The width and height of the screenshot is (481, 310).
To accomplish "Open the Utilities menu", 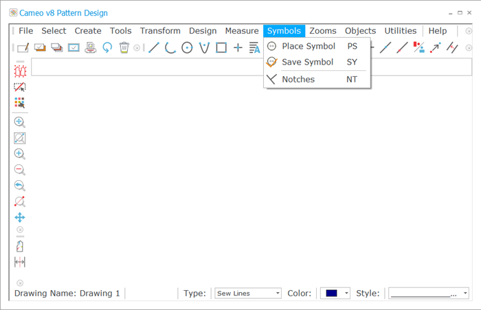I will [401, 31].
